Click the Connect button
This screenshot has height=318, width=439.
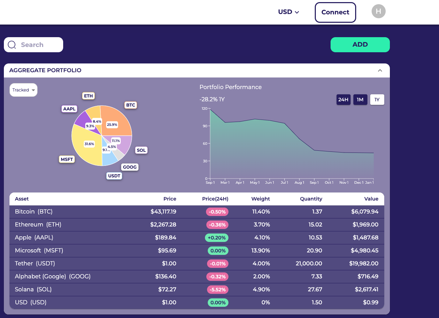click(335, 12)
